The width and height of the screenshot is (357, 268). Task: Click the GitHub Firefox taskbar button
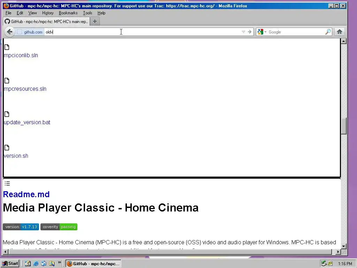[x=93, y=264]
